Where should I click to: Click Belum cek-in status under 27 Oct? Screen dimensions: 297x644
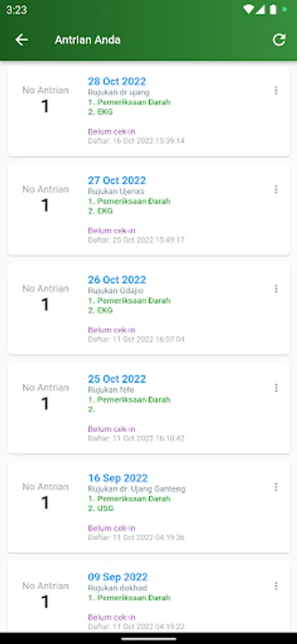[x=112, y=231]
